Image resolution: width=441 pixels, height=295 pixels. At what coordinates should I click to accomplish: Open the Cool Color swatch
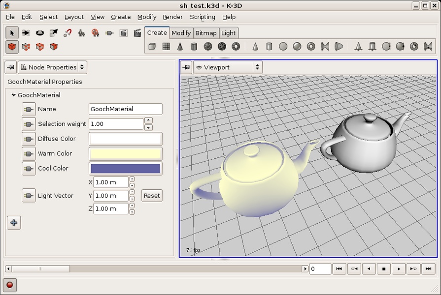(x=125, y=169)
